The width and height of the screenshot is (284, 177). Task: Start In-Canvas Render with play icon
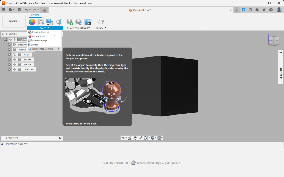click(x=70, y=22)
